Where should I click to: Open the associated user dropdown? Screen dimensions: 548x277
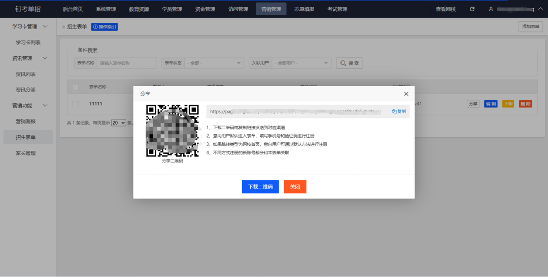coord(302,63)
